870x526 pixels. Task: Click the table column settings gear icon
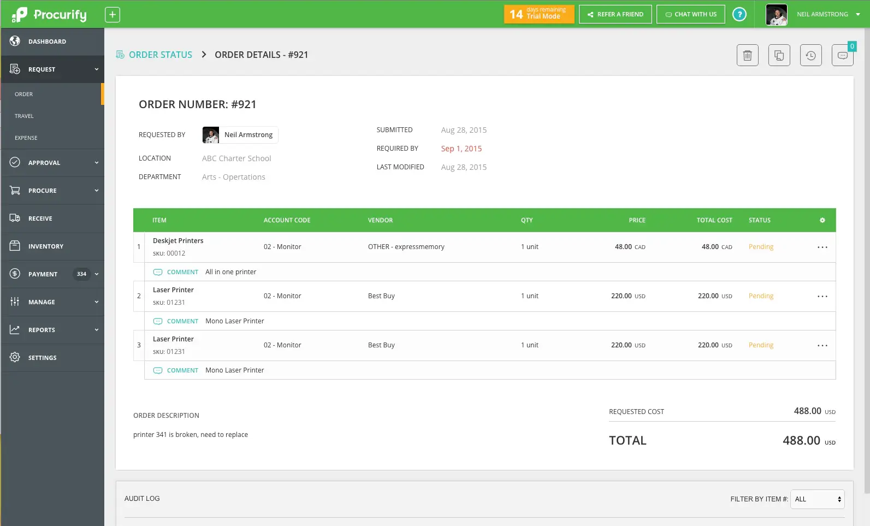coord(822,220)
